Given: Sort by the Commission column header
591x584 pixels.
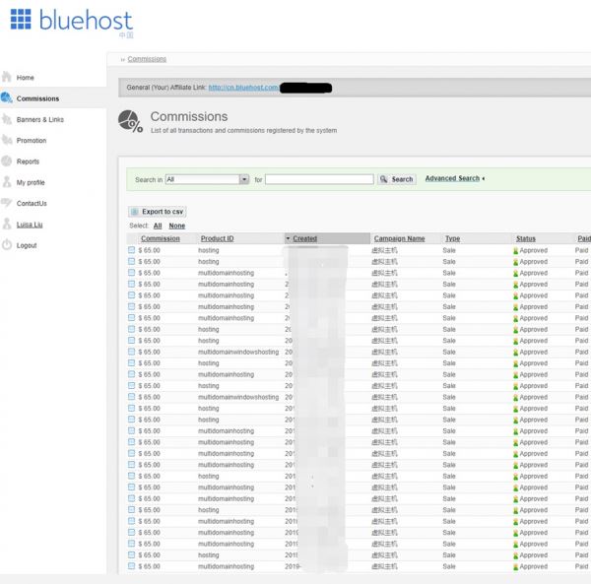Looking at the screenshot, I should [161, 238].
